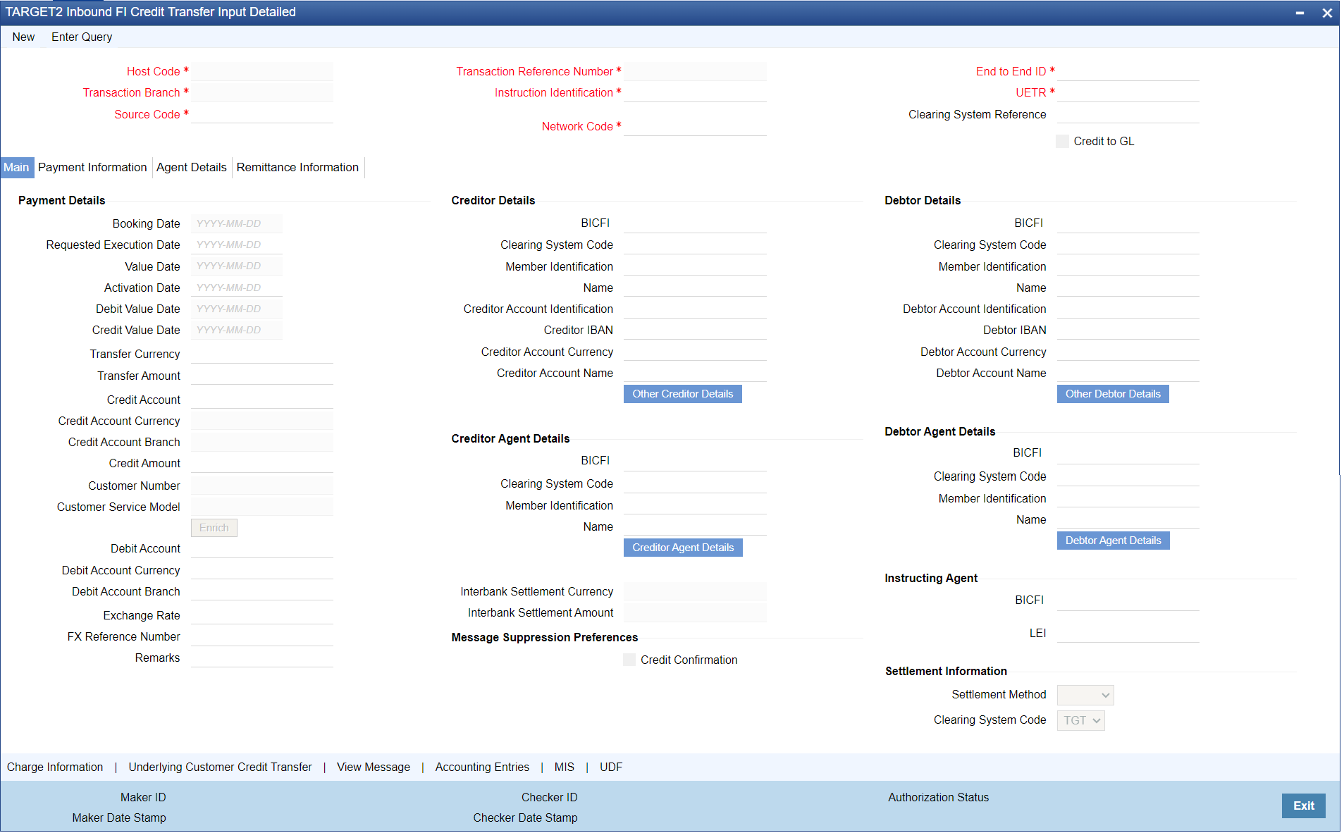
Task: Click the Clearing System Reference field
Action: click(1128, 114)
